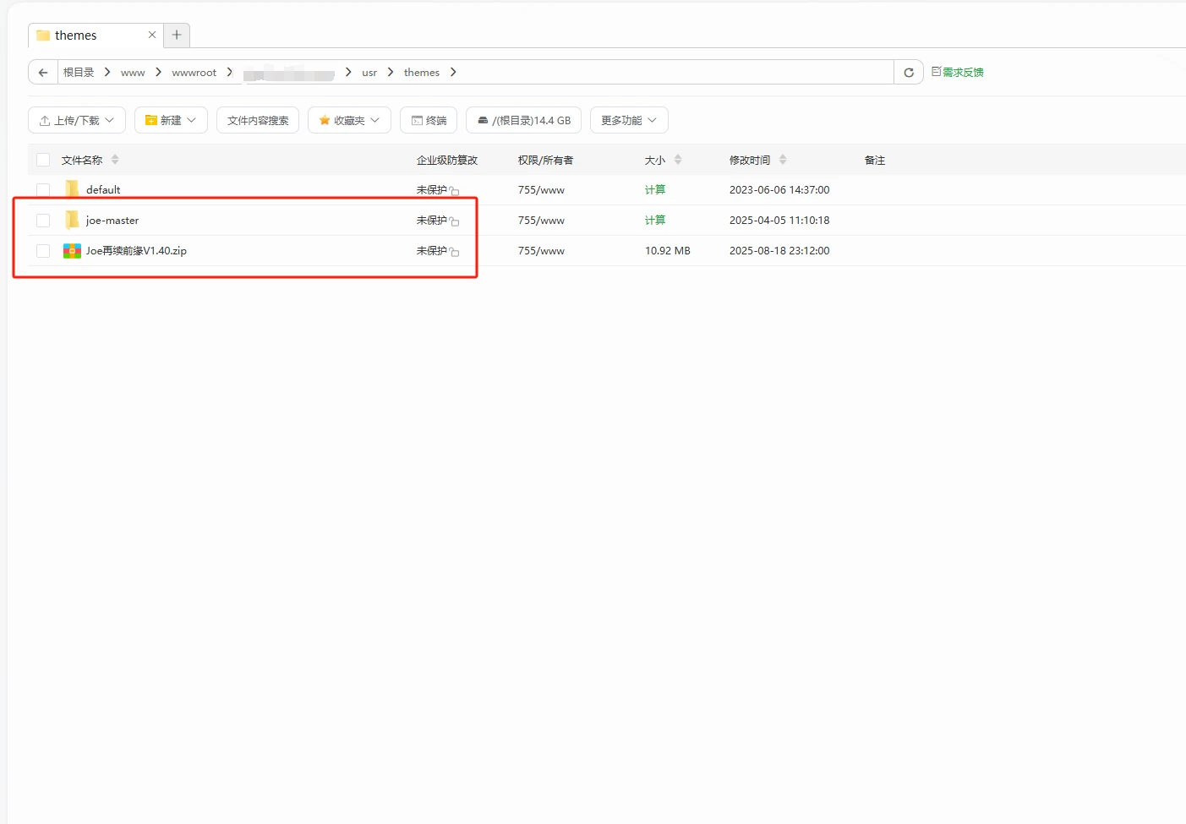
Task: Open the 终端 terminal
Action: [x=429, y=121]
